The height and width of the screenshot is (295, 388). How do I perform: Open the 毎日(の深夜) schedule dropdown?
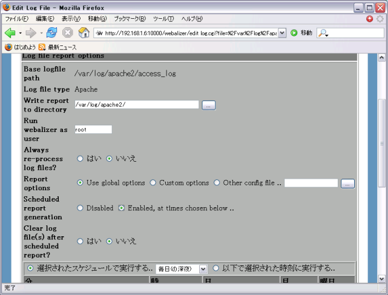point(202,269)
